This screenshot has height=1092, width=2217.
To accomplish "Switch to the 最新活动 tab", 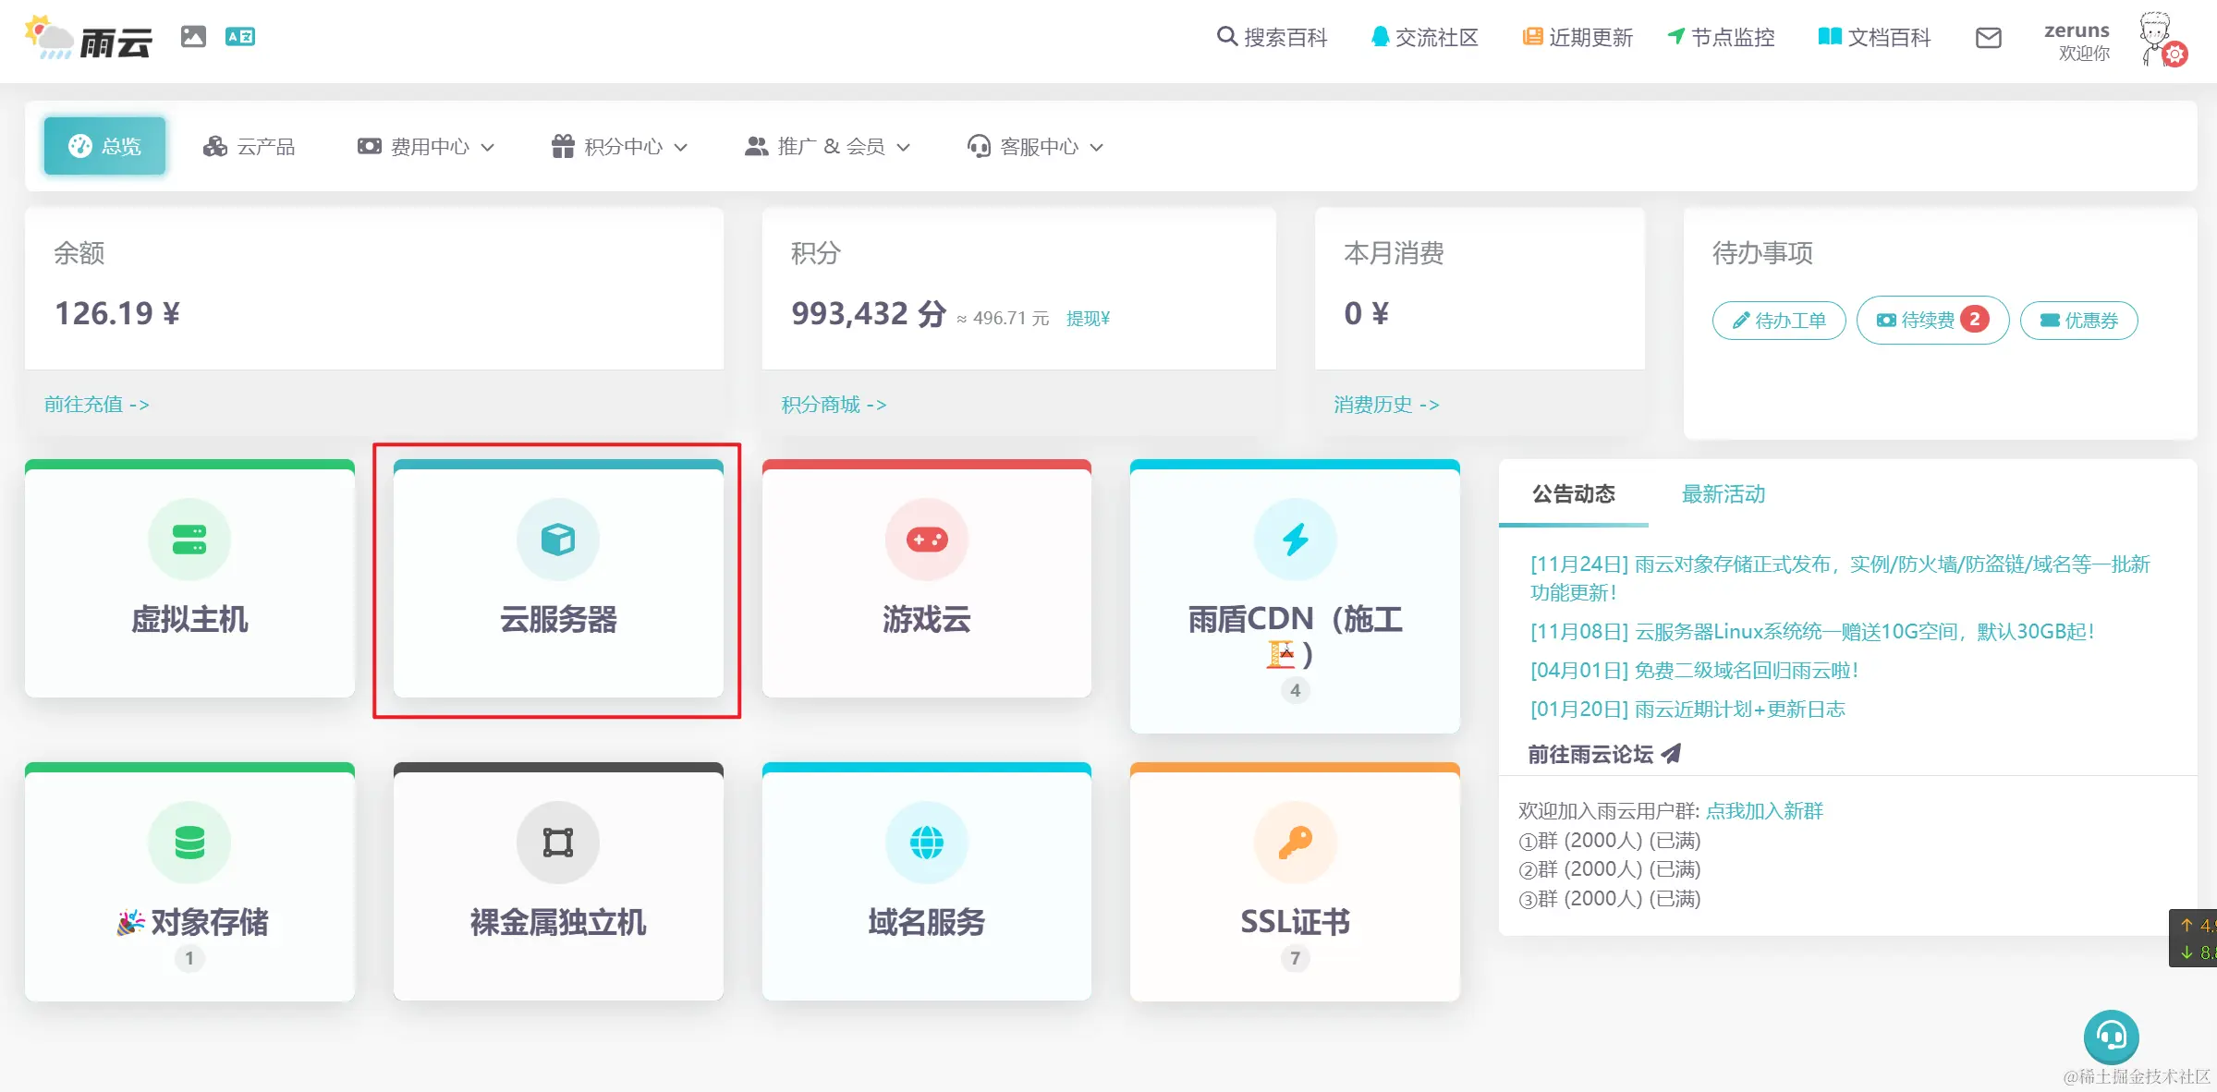I will 1723,494.
